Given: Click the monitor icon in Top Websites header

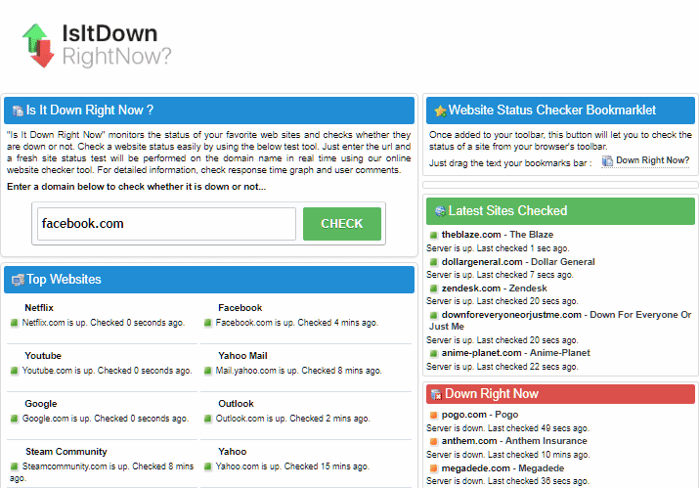Looking at the screenshot, I should coord(18,280).
